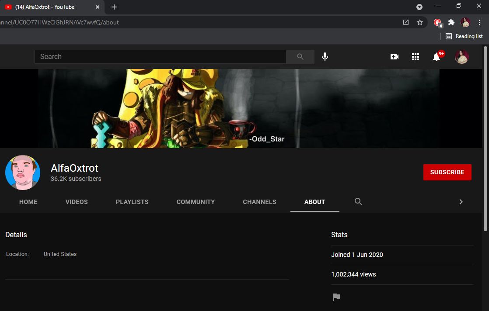The width and height of the screenshot is (489, 311).
Task: Expand more channel tabs with the right chevron
Action: pos(461,202)
